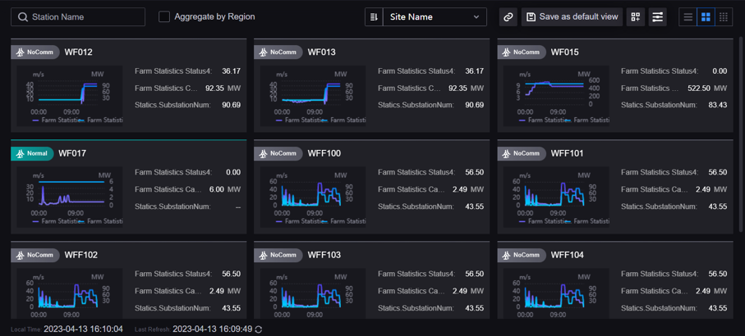
Task: Click the search magnifier icon
Action: pos(23,16)
